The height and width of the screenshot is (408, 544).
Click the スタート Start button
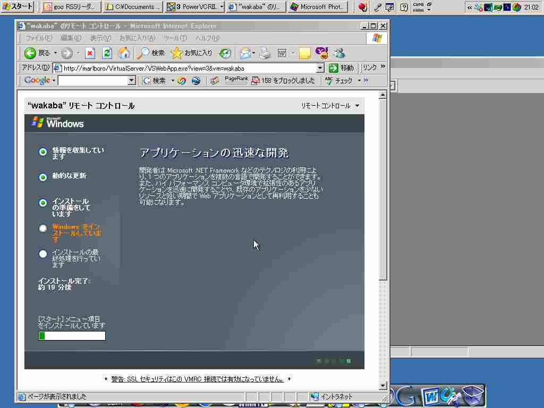coord(18,6)
